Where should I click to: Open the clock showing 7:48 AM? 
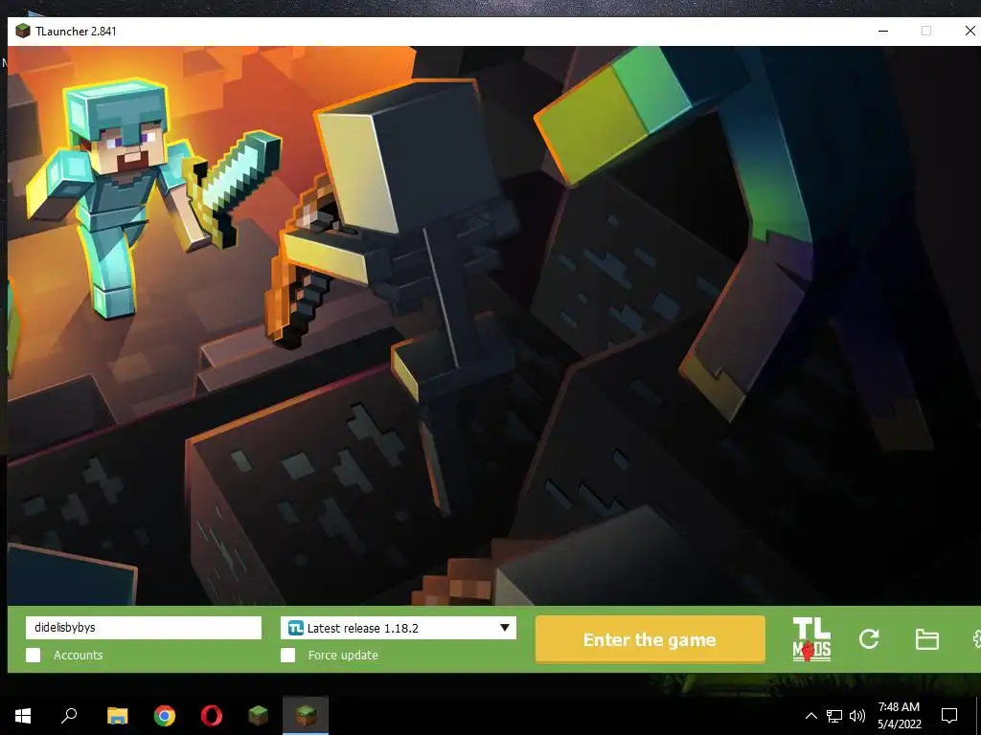tap(899, 716)
